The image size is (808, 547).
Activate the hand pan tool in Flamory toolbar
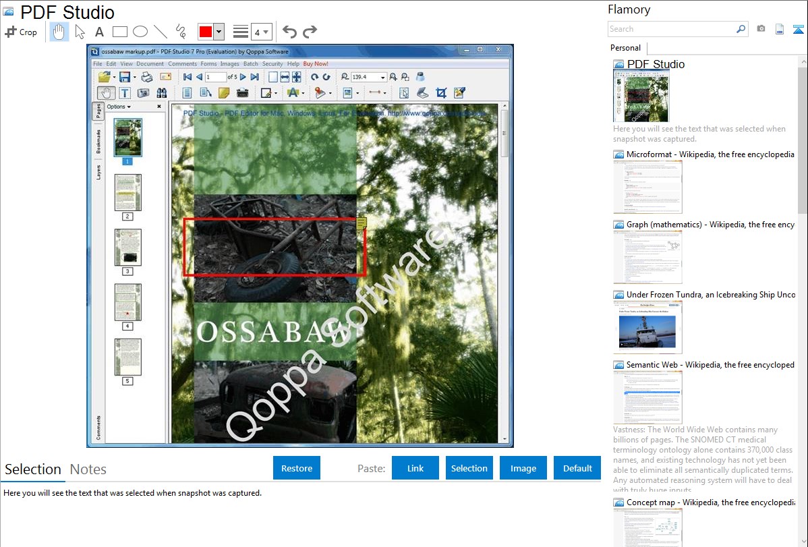point(59,32)
